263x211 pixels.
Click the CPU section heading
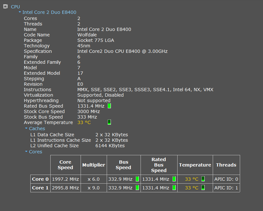15,7
